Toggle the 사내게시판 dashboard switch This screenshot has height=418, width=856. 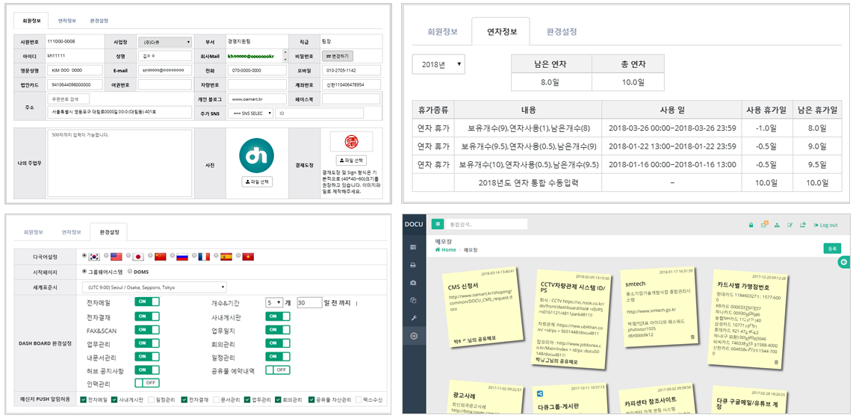[278, 316]
